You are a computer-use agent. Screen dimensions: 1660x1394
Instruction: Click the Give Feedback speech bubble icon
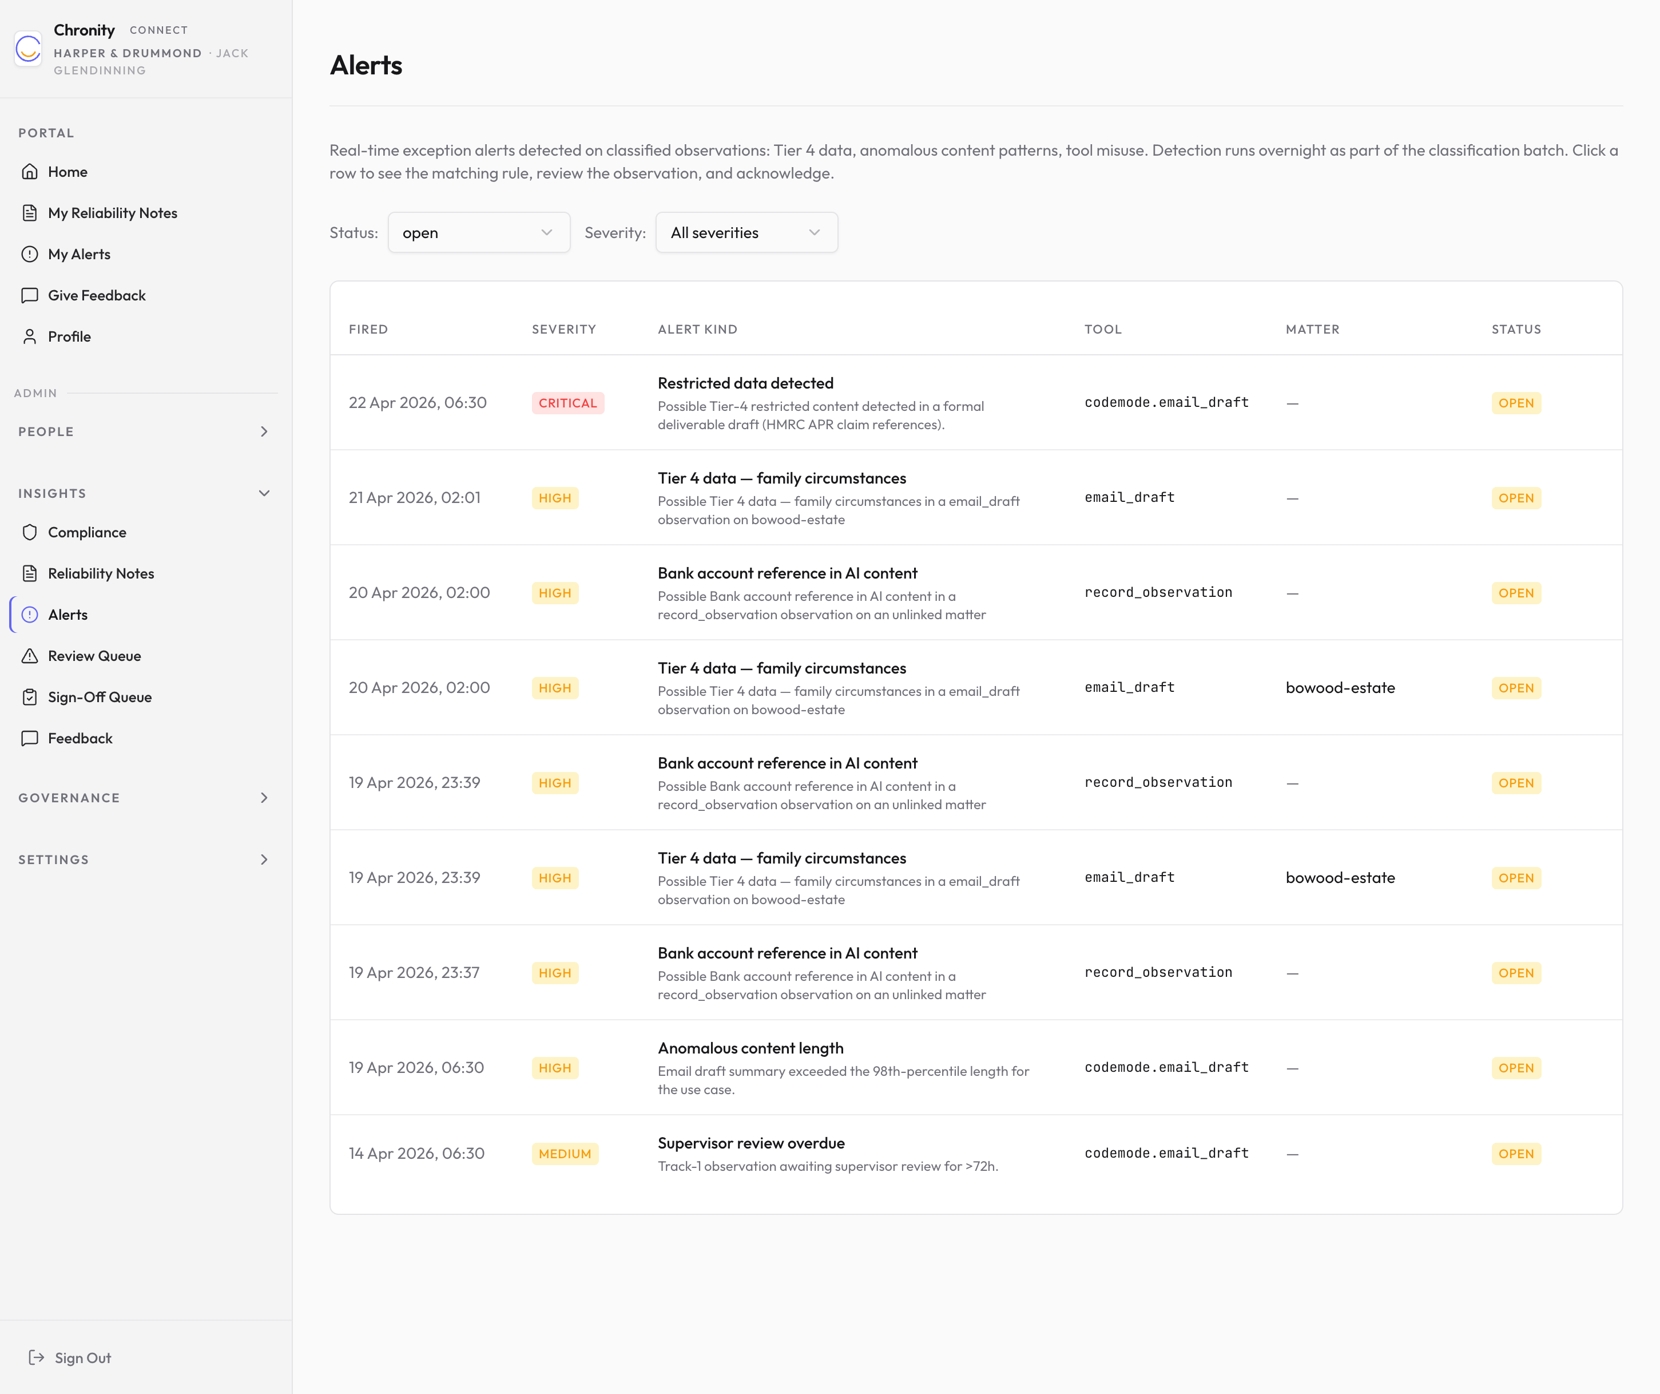pos(29,295)
